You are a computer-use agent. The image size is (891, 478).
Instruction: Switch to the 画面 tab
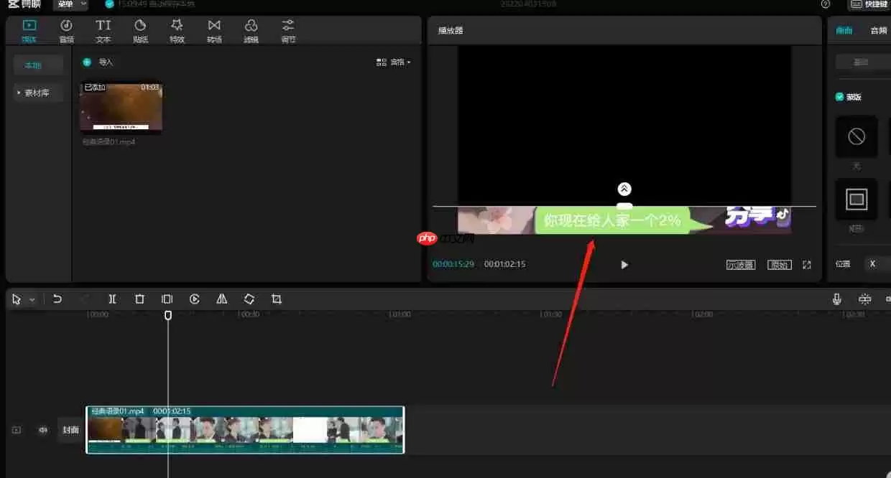pyautogui.click(x=844, y=30)
